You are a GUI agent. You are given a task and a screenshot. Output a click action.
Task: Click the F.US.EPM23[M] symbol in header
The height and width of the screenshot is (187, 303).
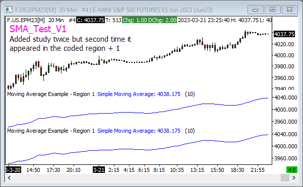click(x=26, y=20)
